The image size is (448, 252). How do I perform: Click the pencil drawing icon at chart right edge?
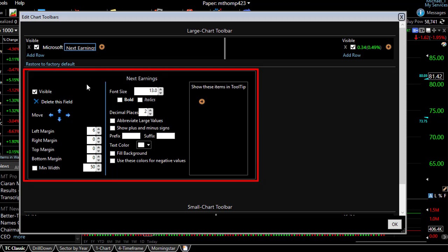coord(445,189)
